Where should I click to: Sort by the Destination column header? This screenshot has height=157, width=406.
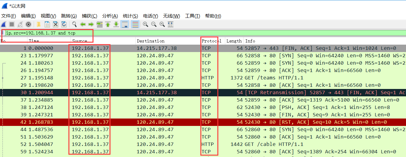click(x=150, y=41)
